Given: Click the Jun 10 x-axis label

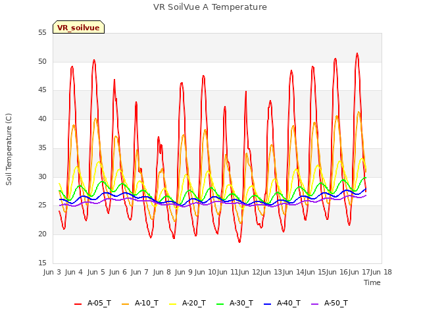Looking at the screenshot, I should [x=205, y=272].
